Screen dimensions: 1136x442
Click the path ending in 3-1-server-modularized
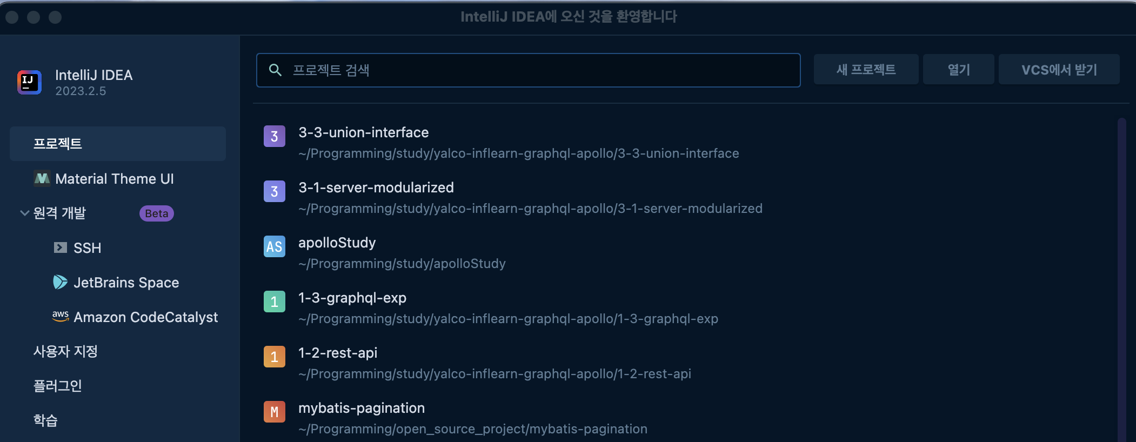530,209
